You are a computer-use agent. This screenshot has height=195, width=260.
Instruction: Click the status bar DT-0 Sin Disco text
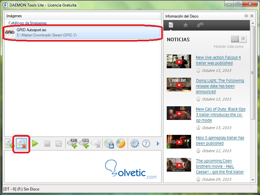[21, 189]
